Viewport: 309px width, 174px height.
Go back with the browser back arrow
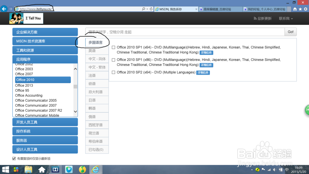click(4, 9)
